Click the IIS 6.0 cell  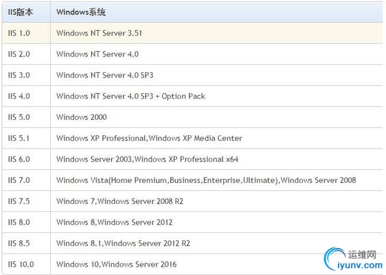(19, 159)
